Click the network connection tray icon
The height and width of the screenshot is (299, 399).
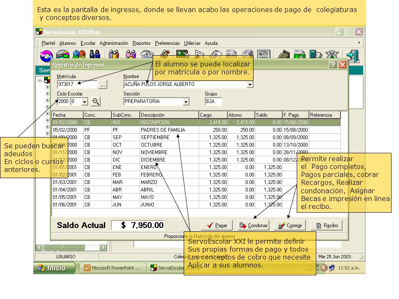331,268
